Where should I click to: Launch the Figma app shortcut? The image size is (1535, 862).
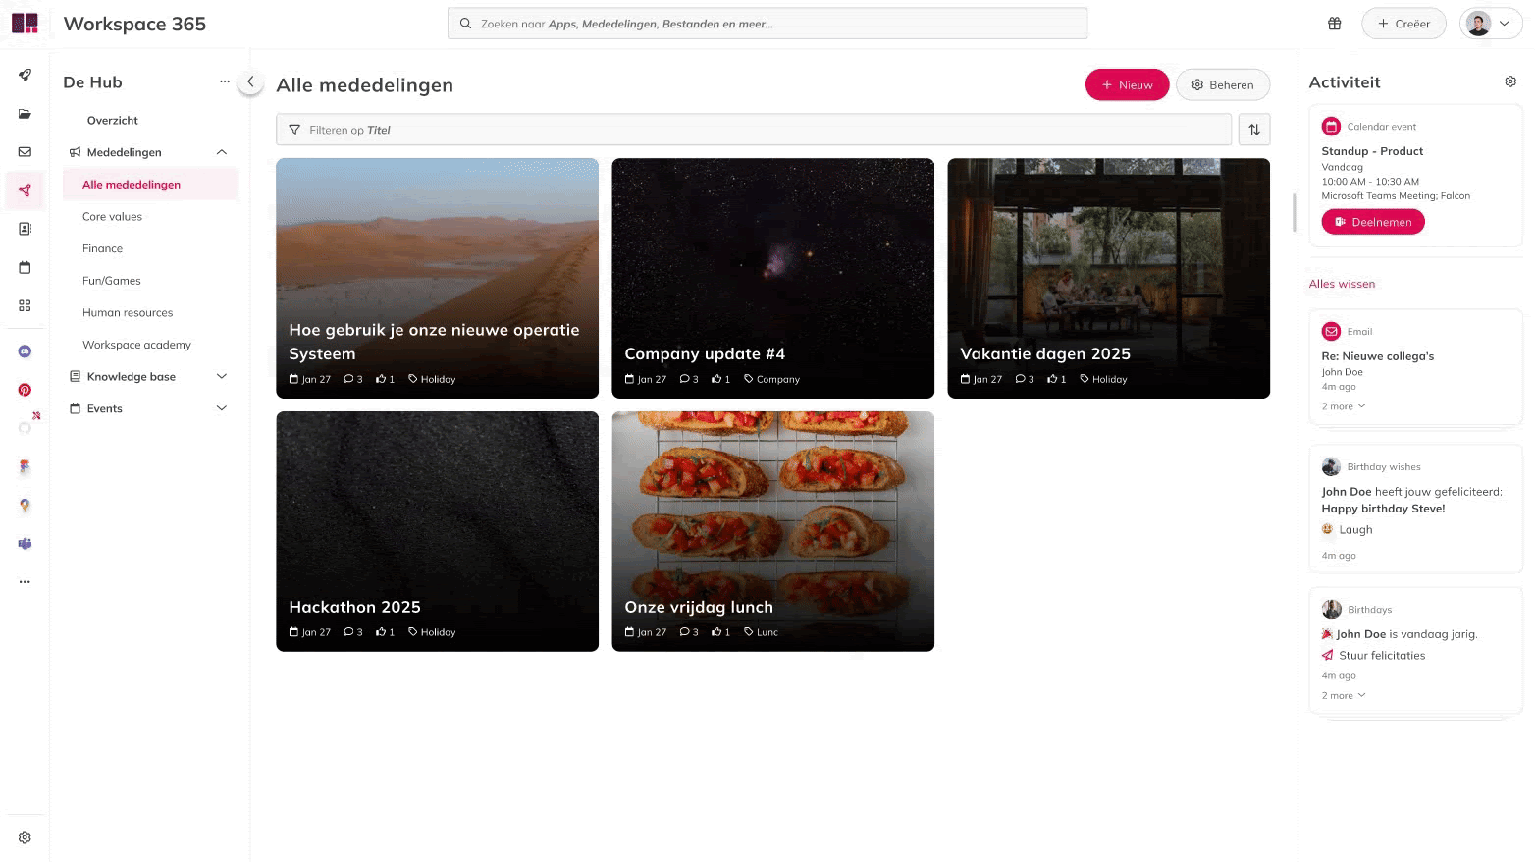(25, 466)
